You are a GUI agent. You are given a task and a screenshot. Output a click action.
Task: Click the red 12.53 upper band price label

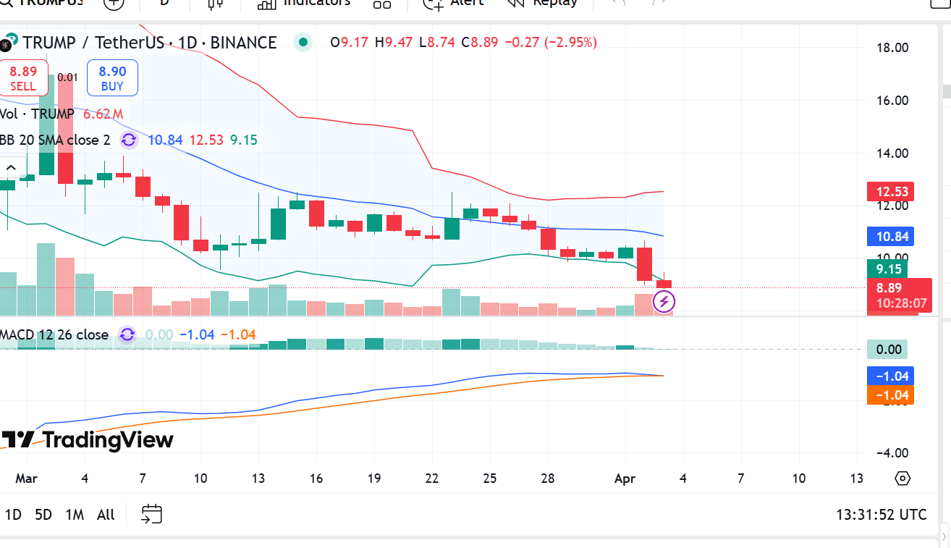click(890, 192)
